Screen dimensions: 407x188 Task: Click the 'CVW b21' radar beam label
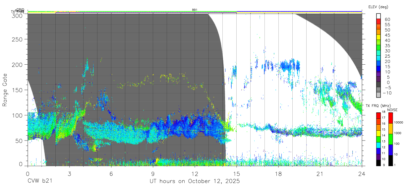pyautogui.click(x=39, y=181)
